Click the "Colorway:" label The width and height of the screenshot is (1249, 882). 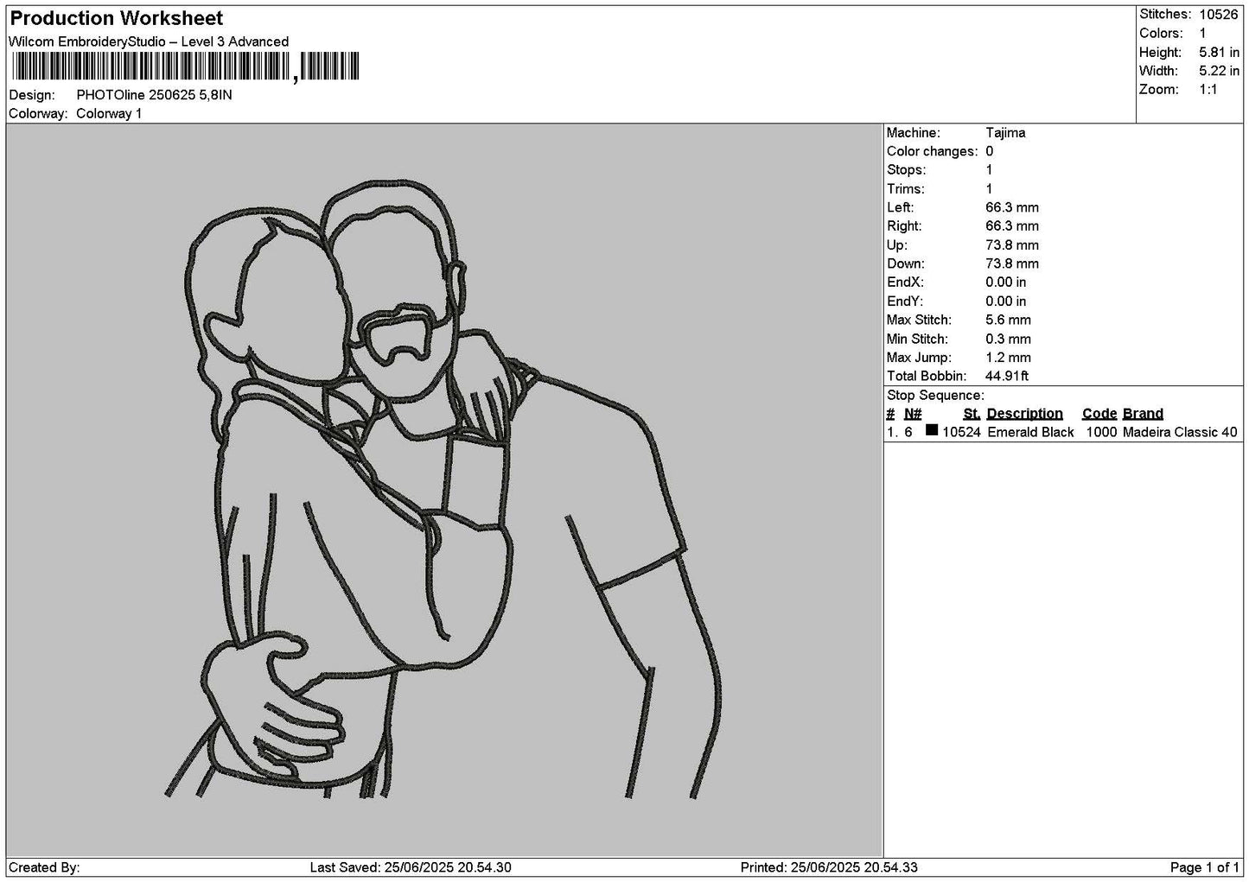[38, 114]
